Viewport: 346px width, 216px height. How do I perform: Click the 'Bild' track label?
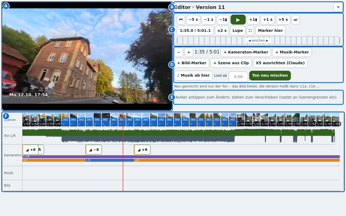(x=7, y=185)
